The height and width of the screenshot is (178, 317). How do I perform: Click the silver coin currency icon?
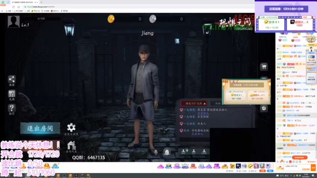[x=153, y=19]
